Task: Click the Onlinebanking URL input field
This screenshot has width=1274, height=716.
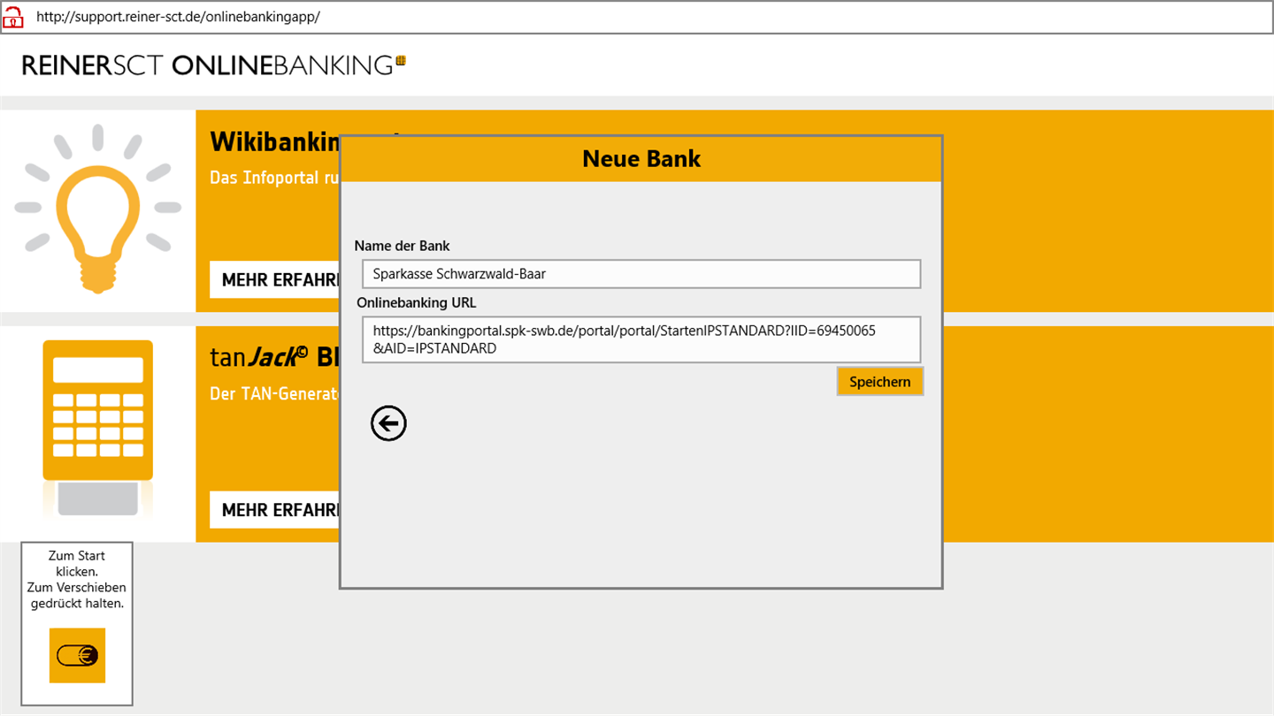Action: (641, 339)
